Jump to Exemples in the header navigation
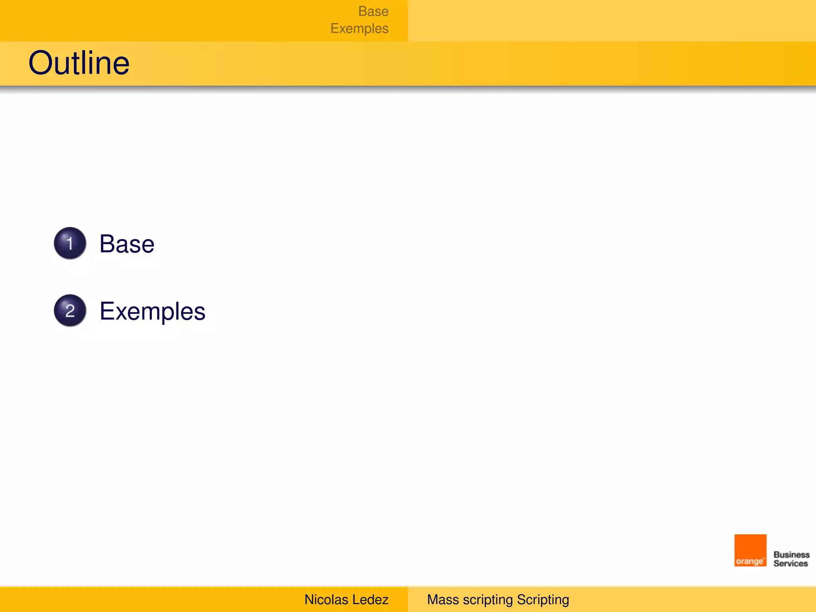 point(359,29)
